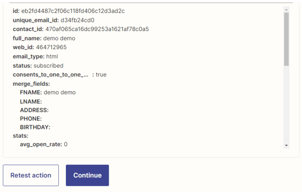
Task: Click the FNAME demo demo entry
Action: click(48, 92)
